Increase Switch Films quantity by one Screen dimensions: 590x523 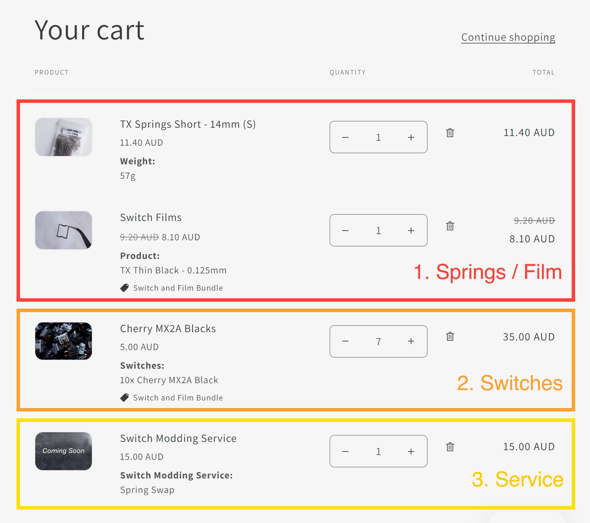pyautogui.click(x=411, y=231)
